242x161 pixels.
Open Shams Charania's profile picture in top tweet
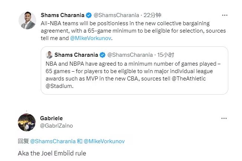coord(27,20)
